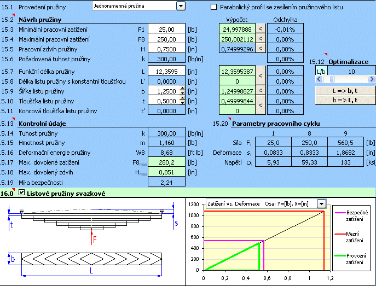This screenshot has height=286, width=376.
Task: Click the b => L, t optimization button
Action: coord(345,100)
